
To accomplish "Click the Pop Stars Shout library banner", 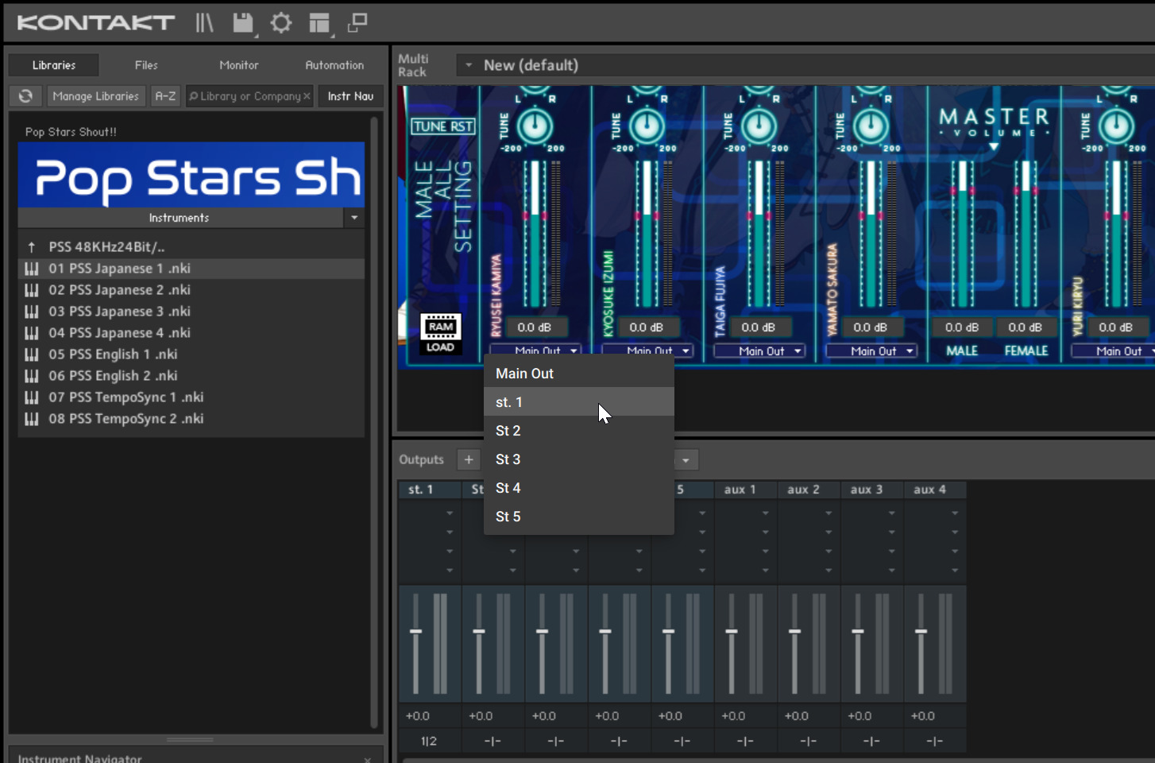I will [x=191, y=175].
